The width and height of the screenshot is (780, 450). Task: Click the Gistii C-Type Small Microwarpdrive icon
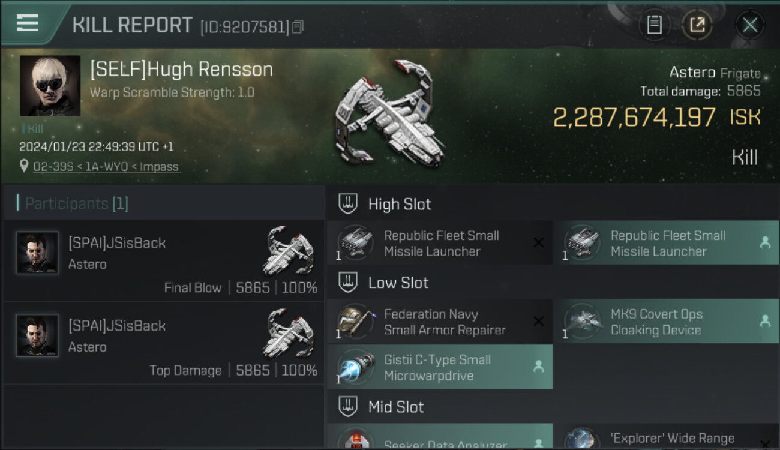[355, 367]
